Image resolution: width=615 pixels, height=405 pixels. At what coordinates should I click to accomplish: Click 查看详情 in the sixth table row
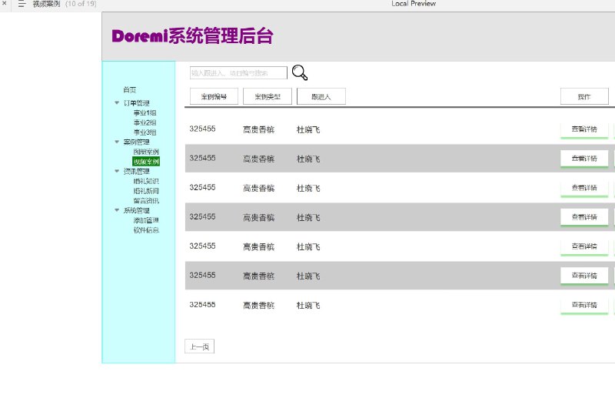tap(584, 276)
